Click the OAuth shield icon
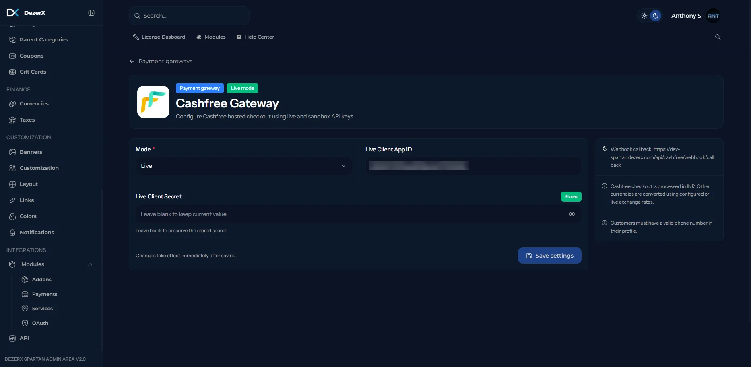The height and width of the screenshot is (367, 751). (25, 323)
